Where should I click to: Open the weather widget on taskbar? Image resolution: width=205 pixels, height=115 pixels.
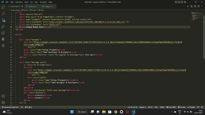click(x=7, y=112)
